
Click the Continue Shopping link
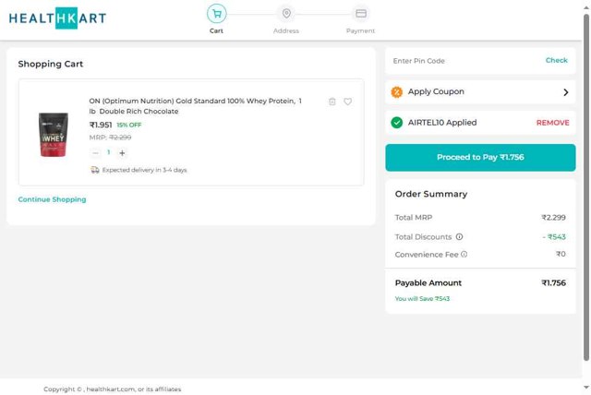click(x=52, y=199)
